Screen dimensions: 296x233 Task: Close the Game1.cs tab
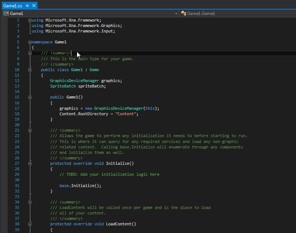(34, 6)
